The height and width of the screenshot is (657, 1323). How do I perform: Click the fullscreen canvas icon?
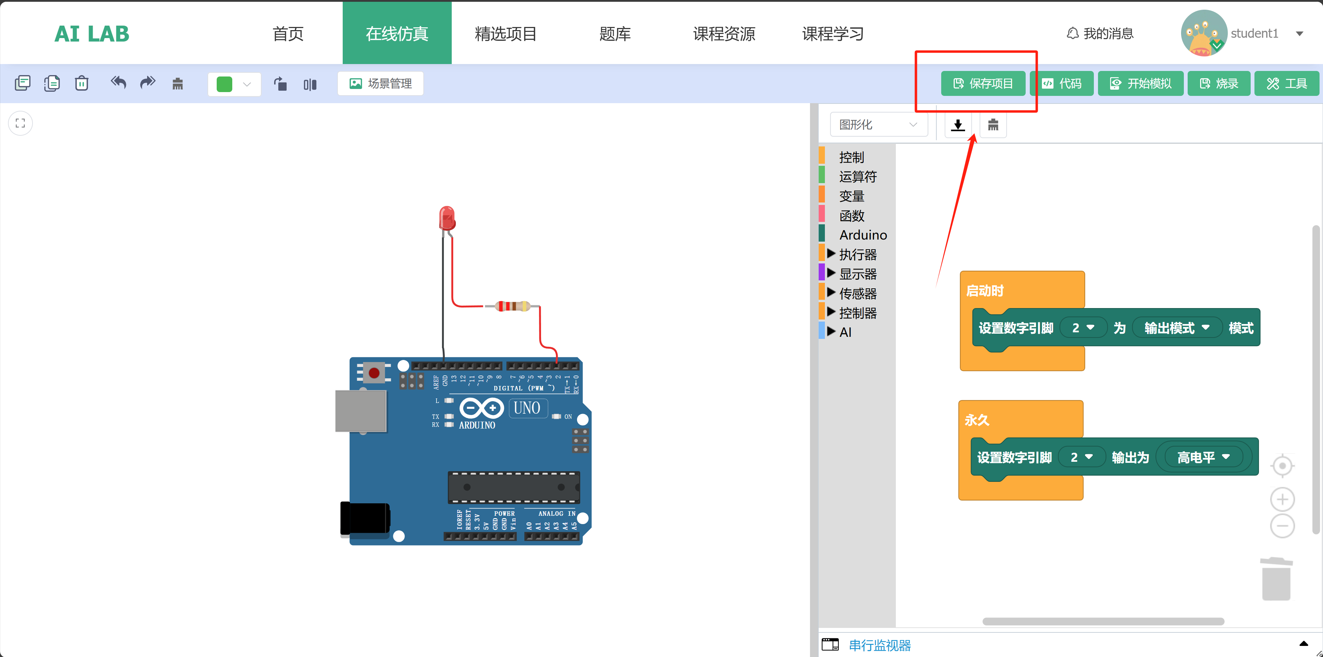click(20, 123)
